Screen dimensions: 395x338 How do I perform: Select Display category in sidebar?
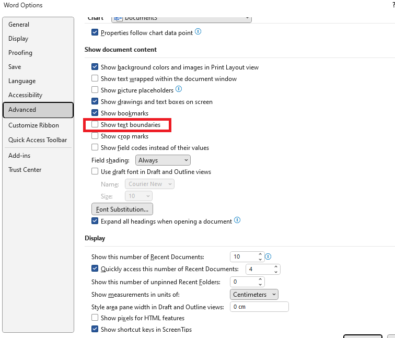[38, 39]
